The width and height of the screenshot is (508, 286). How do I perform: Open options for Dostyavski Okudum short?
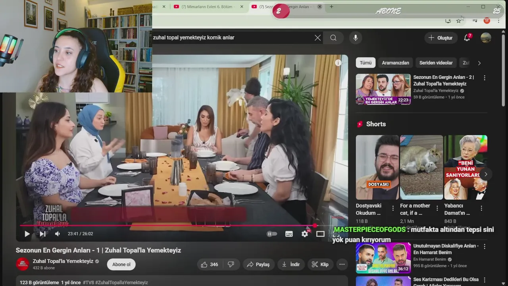pyautogui.click(x=393, y=208)
